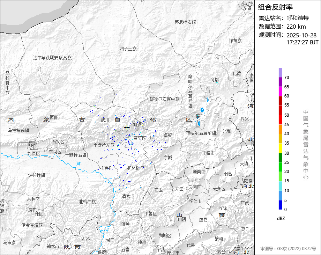Click the legend value 70
The image size is (321, 255).
286,78
